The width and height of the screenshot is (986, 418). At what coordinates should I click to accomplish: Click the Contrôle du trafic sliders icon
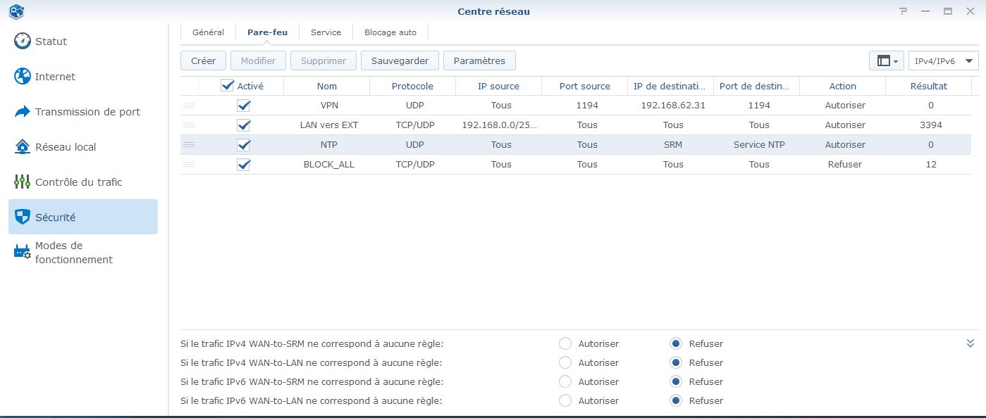point(23,182)
